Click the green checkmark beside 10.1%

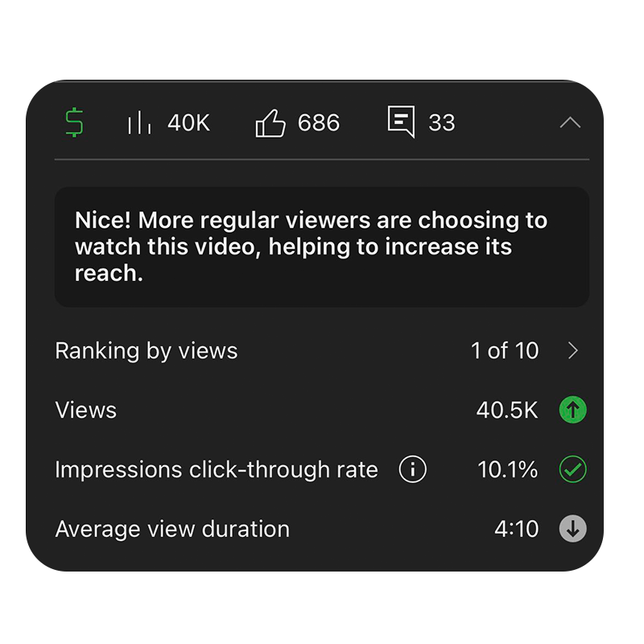(572, 469)
